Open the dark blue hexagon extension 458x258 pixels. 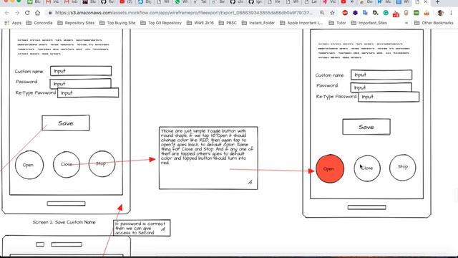tap(355, 13)
